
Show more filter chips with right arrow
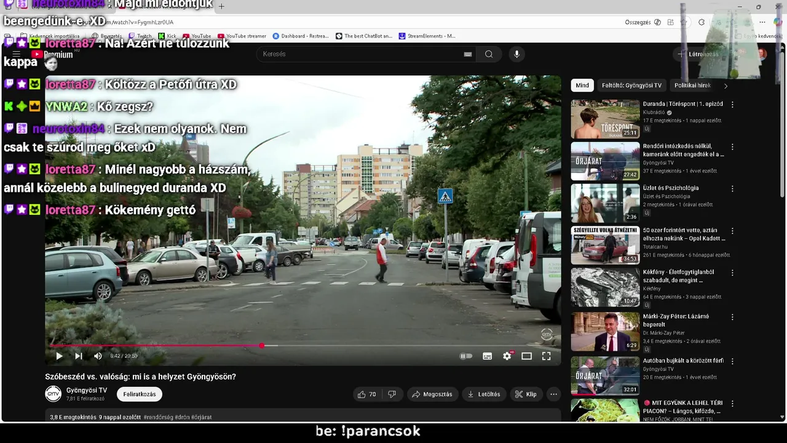pos(726,86)
